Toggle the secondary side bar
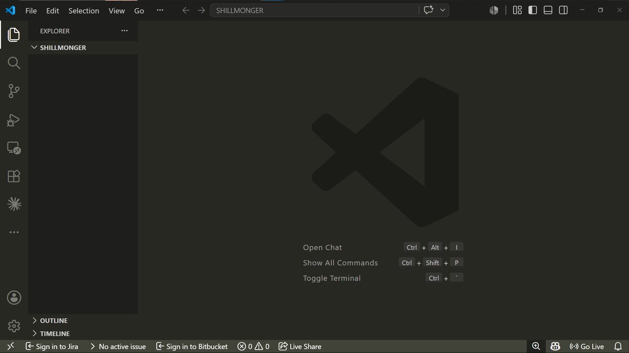The height and width of the screenshot is (353, 629). tap(563, 10)
